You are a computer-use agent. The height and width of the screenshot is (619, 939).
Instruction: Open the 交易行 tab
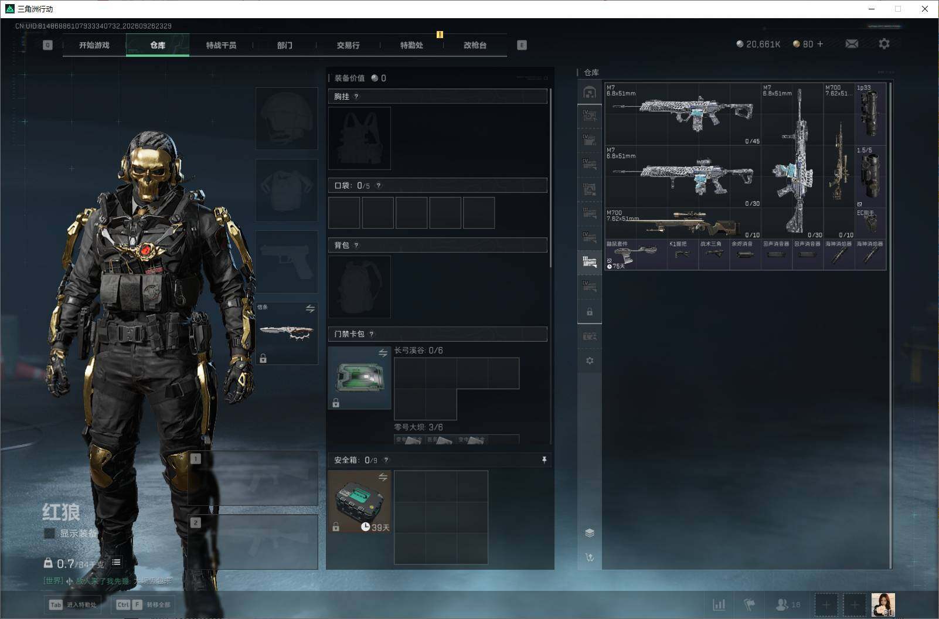(348, 45)
